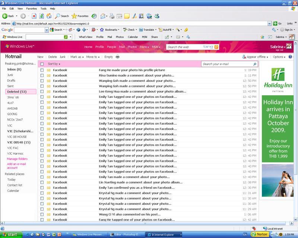The height and width of the screenshot is (238, 298).
Task: Click the Google toolbar Translate button
Action: (148, 30)
